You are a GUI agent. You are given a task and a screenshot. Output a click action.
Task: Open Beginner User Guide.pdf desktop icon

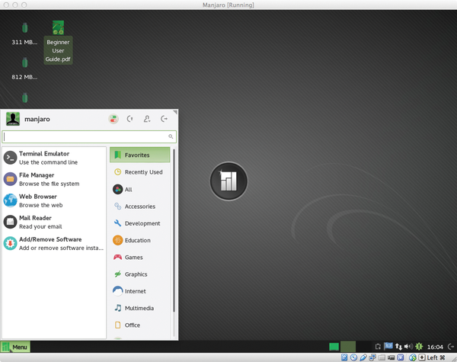coord(58,42)
